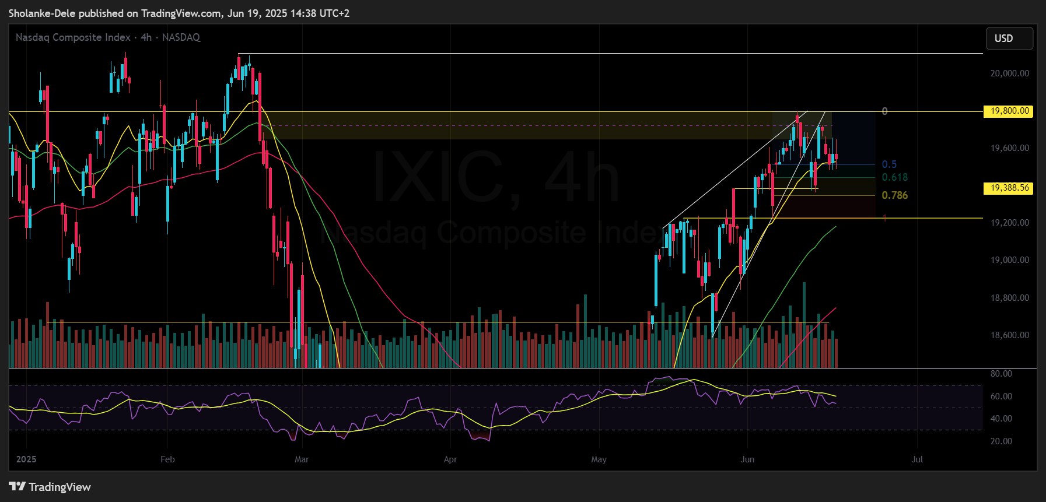This screenshot has width=1046, height=502.
Task: Select the 20,000.00 price axis value
Action: [x=1010, y=73]
